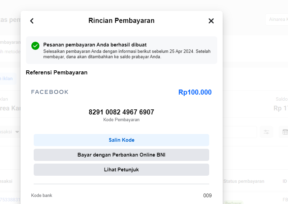288x204 pixels.
Task: Click the ID column header
Action: (x=285, y=181)
